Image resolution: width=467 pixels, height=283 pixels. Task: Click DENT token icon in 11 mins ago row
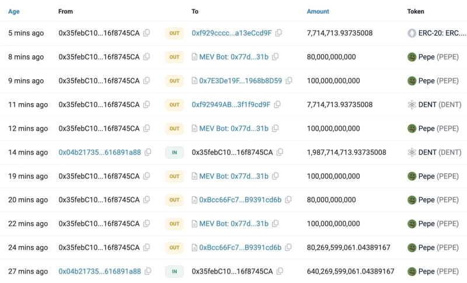(412, 105)
